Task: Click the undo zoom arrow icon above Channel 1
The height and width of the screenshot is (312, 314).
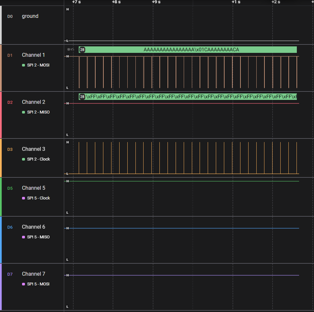Action: (x=72, y=49)
